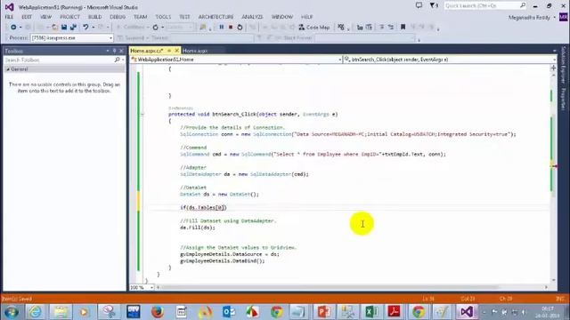Viewport: 570px width, 320px height.
Task: Switch to the Home.aspx.cs tab
Action: 146,51
